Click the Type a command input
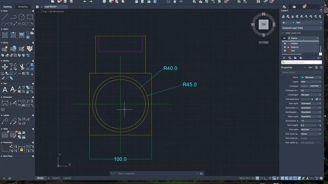This screenshot has height=184, width=328. pyautogui.click(x=157, y=174)
